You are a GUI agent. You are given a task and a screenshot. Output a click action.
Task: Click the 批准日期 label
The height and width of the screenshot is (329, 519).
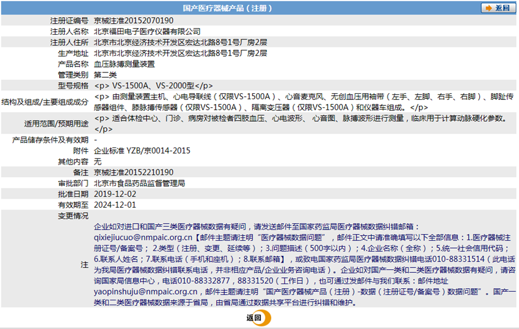[x=73, y=194]
